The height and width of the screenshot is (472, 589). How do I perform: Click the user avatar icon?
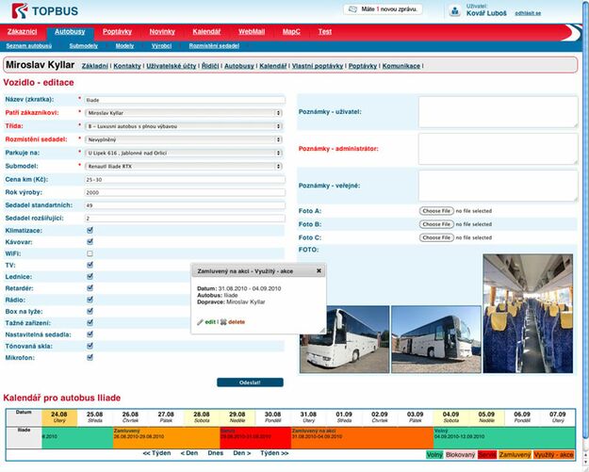[455, 11]
